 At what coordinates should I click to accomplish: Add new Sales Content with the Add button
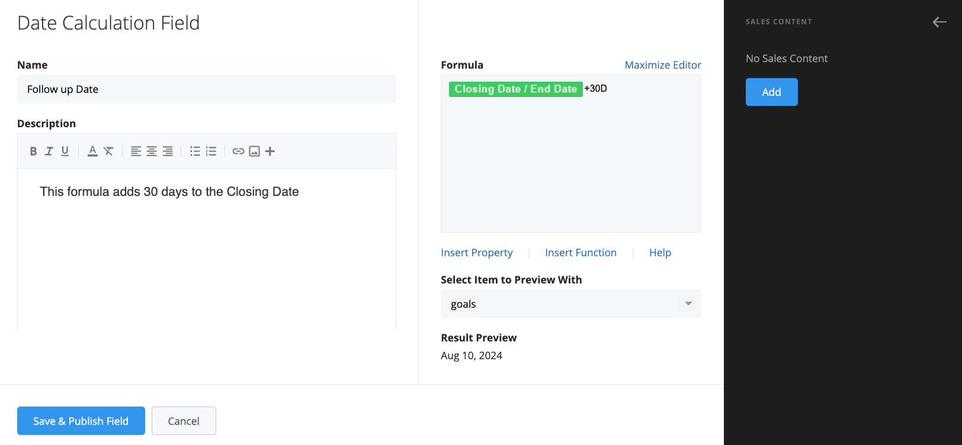coord(771,92)
